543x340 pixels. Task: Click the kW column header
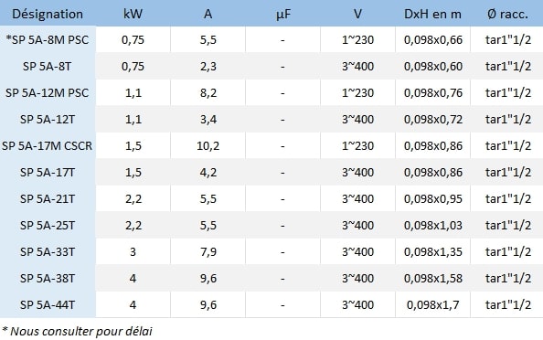pyautogui.click(x=133, y=15)
